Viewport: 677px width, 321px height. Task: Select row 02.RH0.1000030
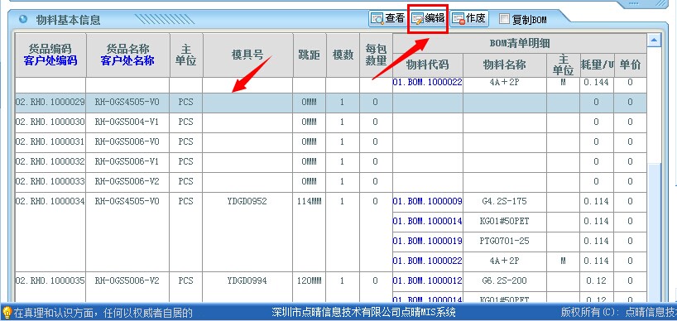coord(331,122)
